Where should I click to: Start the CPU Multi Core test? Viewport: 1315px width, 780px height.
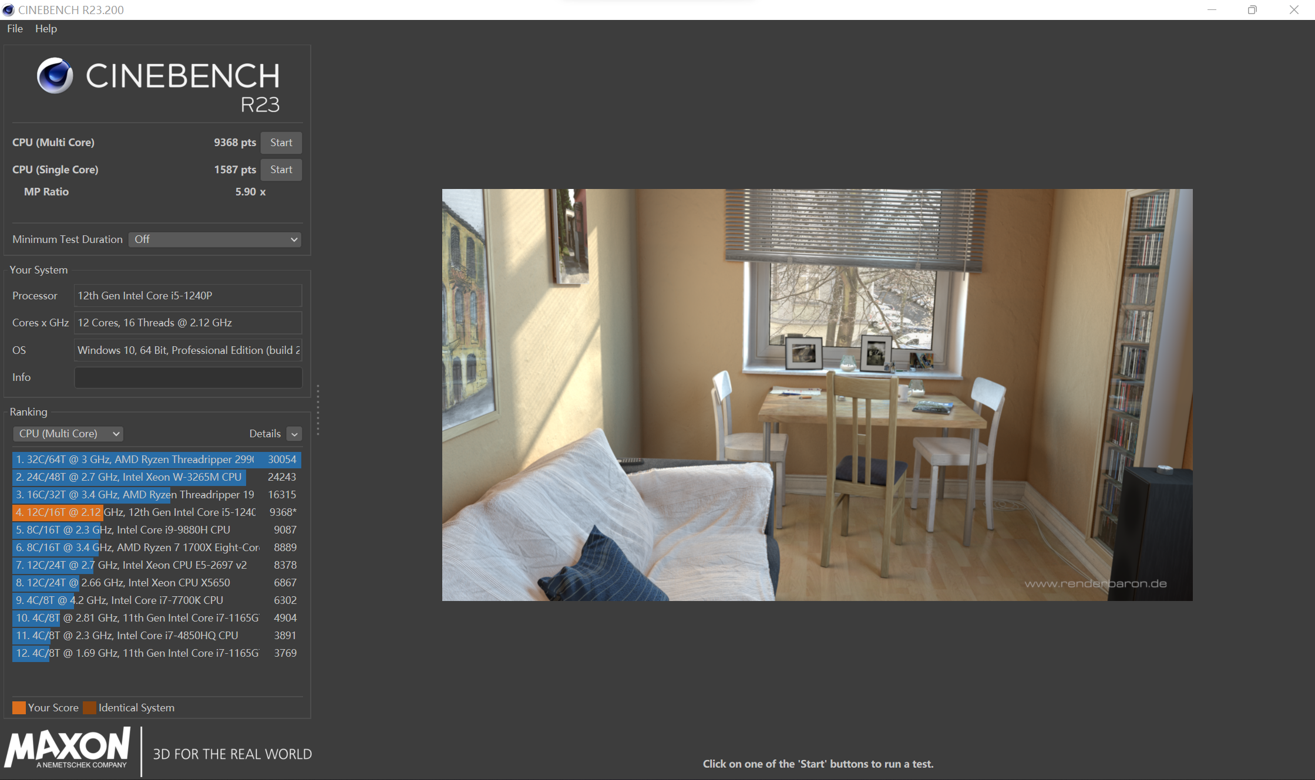tap(281, 143)
